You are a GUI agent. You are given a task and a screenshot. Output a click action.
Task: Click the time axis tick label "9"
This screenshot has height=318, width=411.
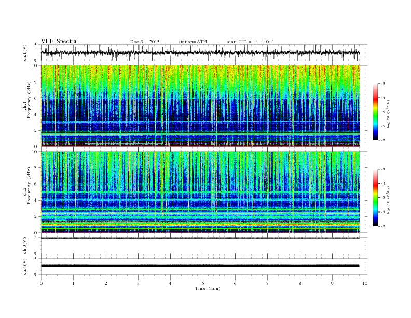[x=332, y=283]
